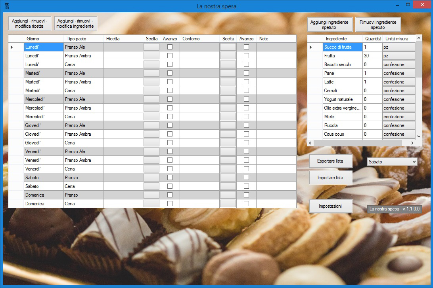Click the Esportare lista button
This screenshot has height=288, width=433.
coord(330,161)
